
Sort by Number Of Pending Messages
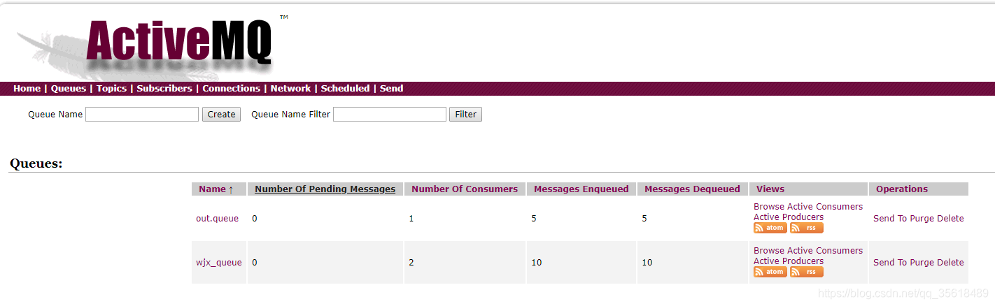click(325, 189)
